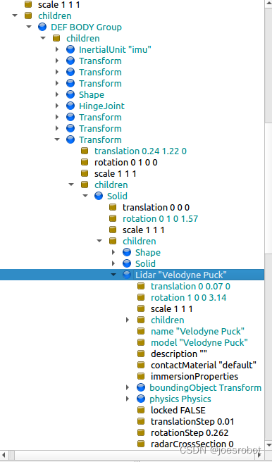Click the cube icon beside contactMaterial "default"

tap(141, 365)
